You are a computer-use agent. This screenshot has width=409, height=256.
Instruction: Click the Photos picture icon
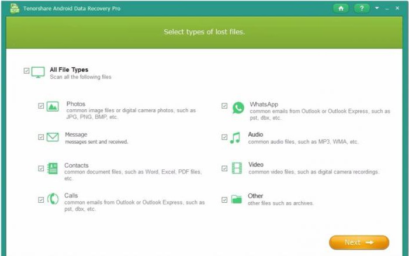tap(53, 106)
